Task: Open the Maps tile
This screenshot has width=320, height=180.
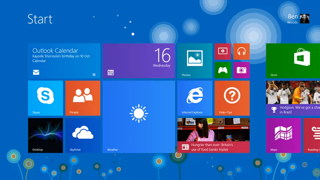Action: pyautogui.click(x=284, y=135)
